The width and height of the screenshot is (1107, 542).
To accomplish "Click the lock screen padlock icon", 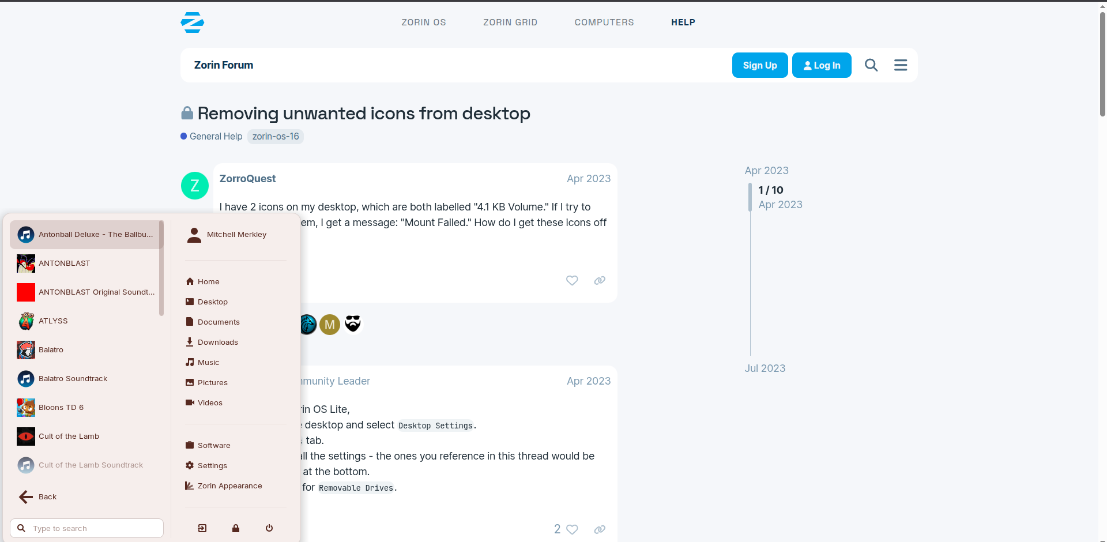I will tap(236, 528).
